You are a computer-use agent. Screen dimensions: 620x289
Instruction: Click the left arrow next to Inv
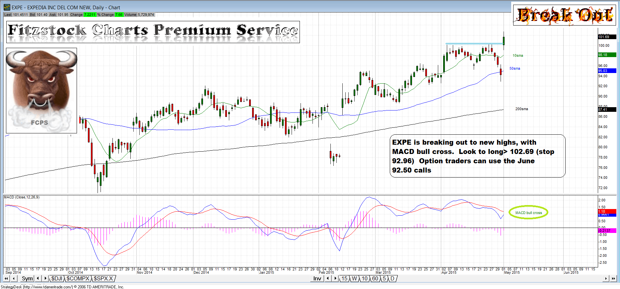328,279
